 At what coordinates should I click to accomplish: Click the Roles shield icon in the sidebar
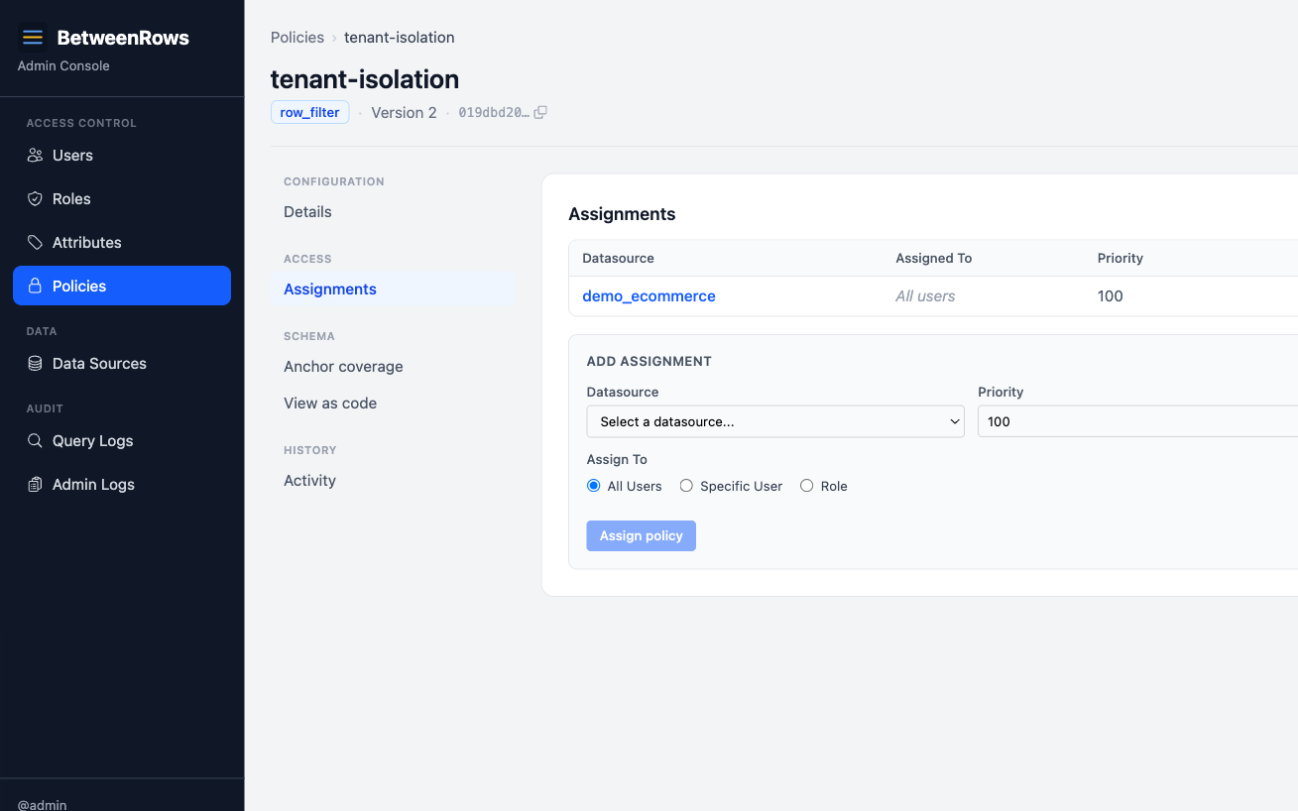tap(35, 199)
